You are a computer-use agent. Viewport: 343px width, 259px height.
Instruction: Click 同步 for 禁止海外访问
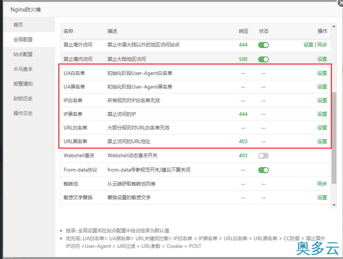(322, 45)
